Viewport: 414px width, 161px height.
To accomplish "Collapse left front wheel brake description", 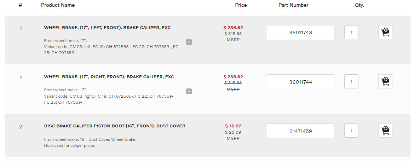I will (x=189, y=42).
